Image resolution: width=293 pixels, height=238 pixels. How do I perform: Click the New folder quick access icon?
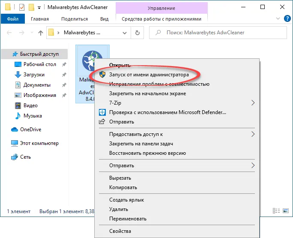click(31, 7)
